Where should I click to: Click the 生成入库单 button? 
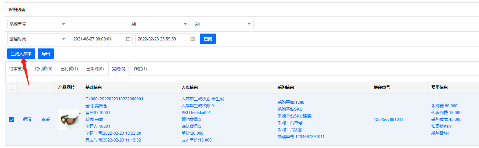pyautogui.click(x=21, y=54)
